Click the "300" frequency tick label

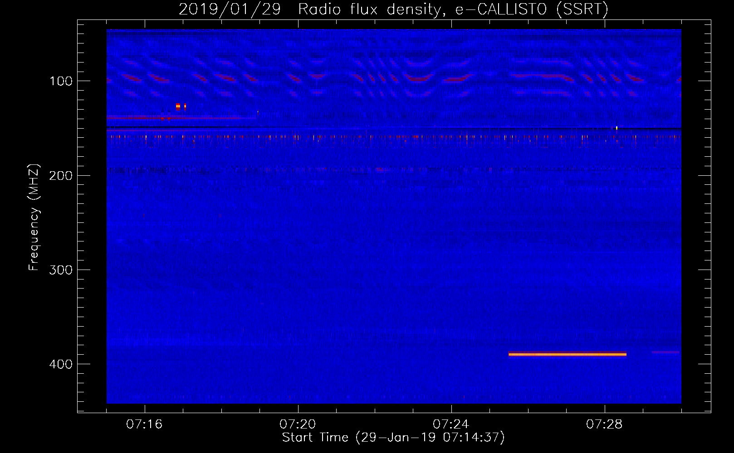pyautogui.click(x=61, y=270)
